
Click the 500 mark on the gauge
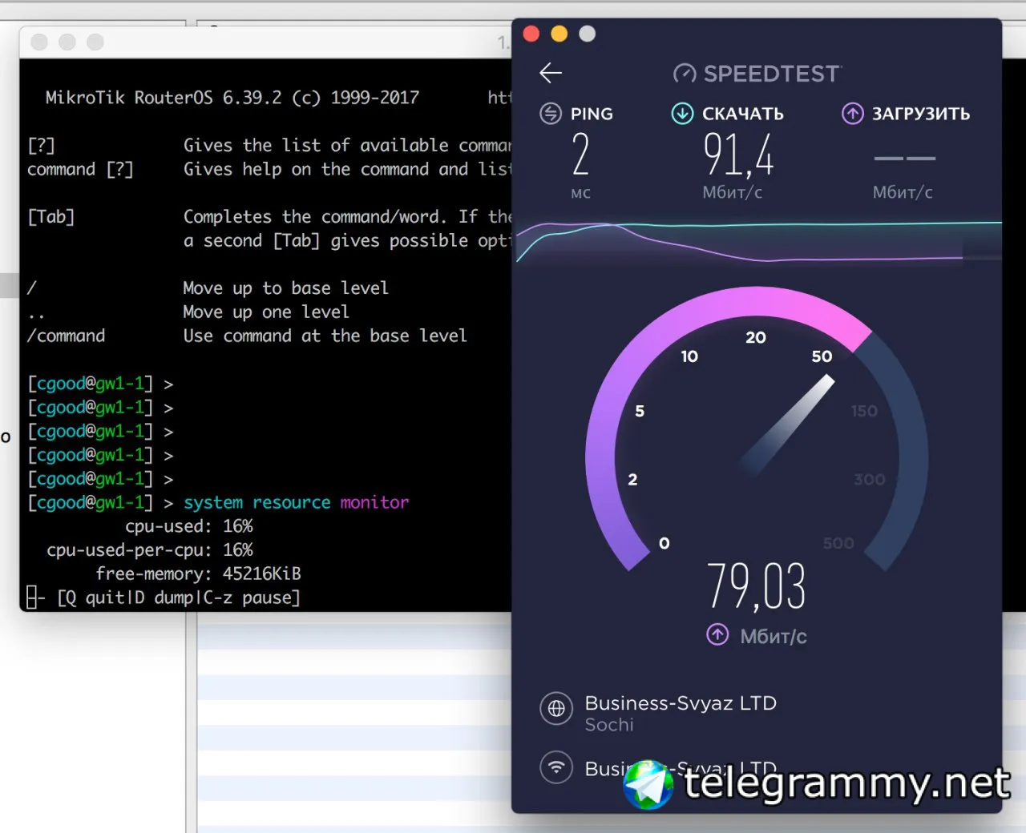point(838,543)
